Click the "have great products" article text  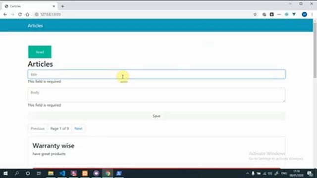pos(49,154)
